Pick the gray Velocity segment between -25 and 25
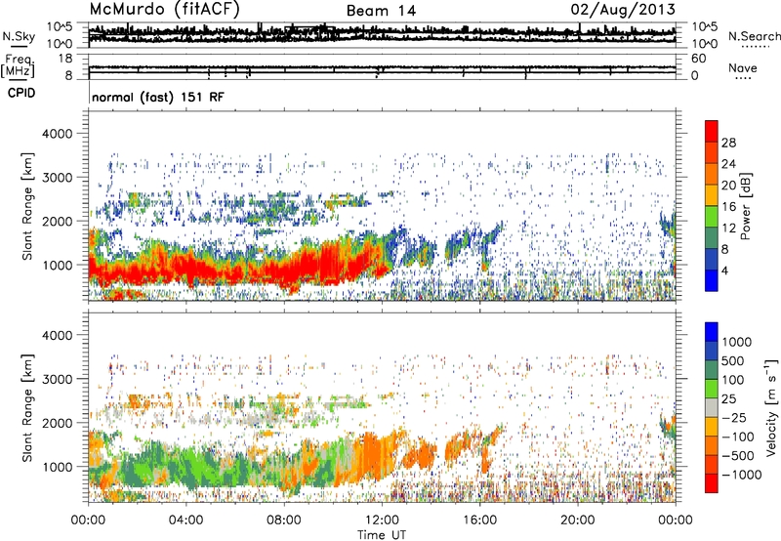The height and width of the screenshot is (541, 781). (712, 407)
